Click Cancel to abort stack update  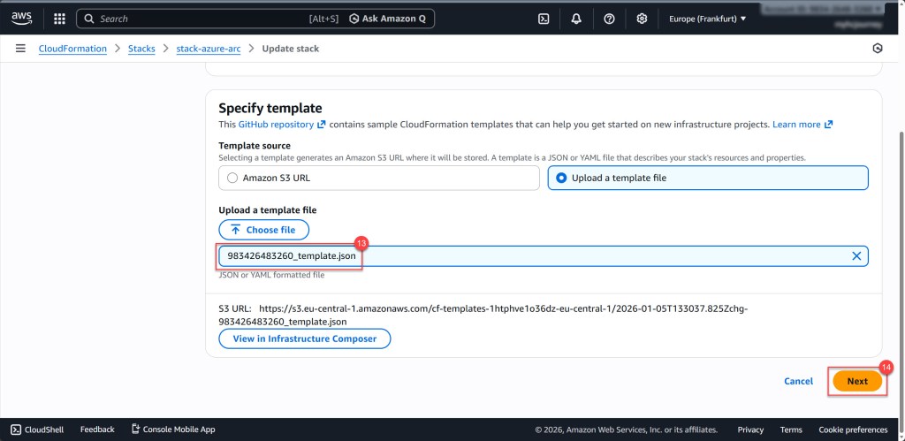pos(798,381)
